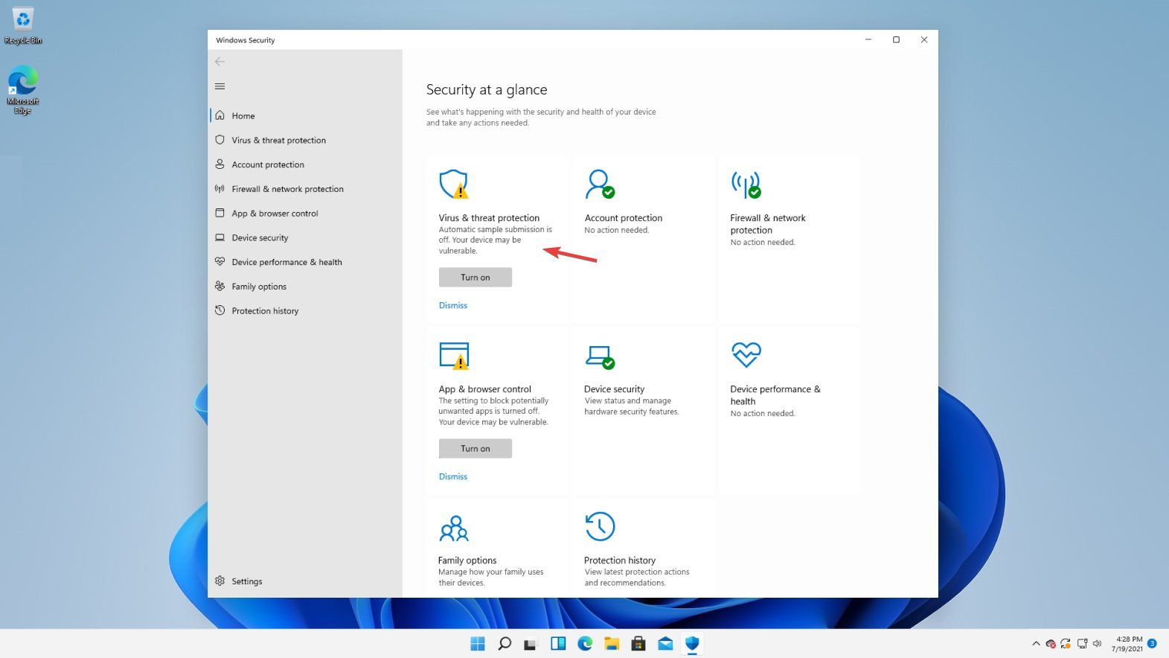Click the Device performance heart tile icon
Viewport: 1169px width, 658px height.
tap(746, 355)
